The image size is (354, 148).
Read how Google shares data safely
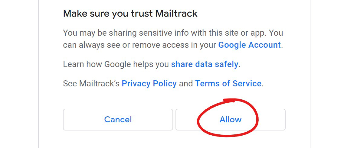(x=205, y=64)
